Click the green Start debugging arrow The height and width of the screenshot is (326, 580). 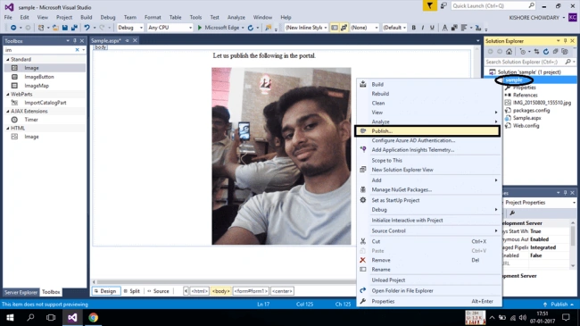(x=200, y=28)
